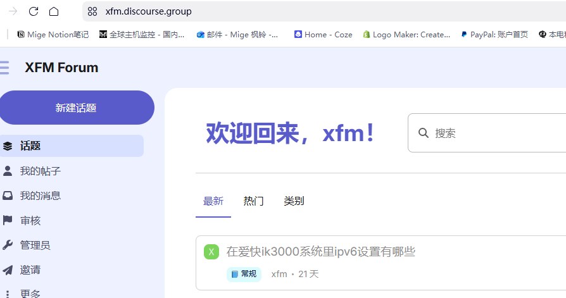The image size is (566, 298).
Task: Open Mige Notion笔记 bookmark
Action: point(53,35)
